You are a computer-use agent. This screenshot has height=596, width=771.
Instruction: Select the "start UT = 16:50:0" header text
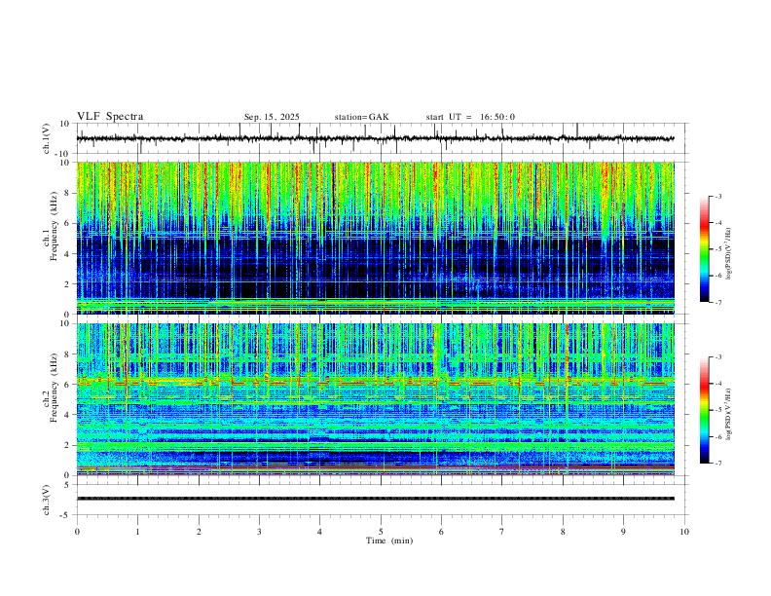(x=470, y=117)
